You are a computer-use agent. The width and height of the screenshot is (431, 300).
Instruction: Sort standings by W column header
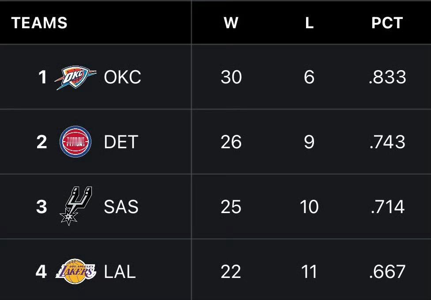[231, 23]
